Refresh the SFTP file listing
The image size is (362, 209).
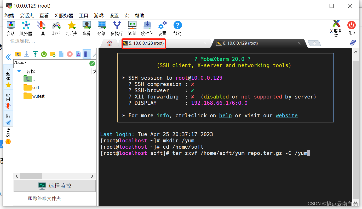(44, 54)
